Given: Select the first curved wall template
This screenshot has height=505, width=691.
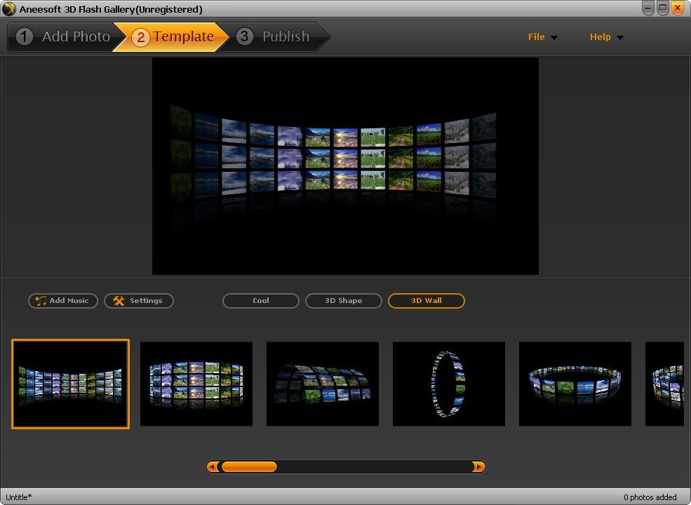Looking at the screenshot, I should pyautogui.click(x=70, y=384).
